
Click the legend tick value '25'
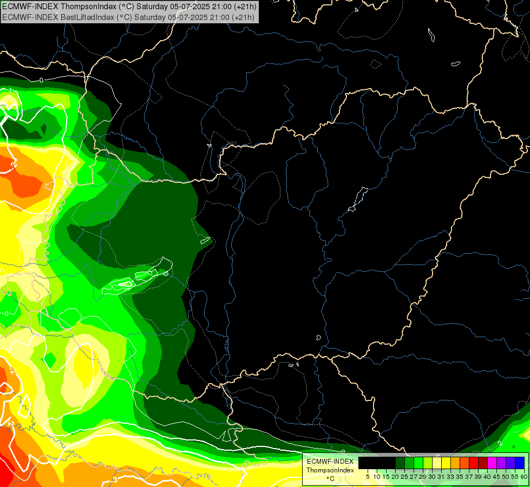click(x=404, y=477)
